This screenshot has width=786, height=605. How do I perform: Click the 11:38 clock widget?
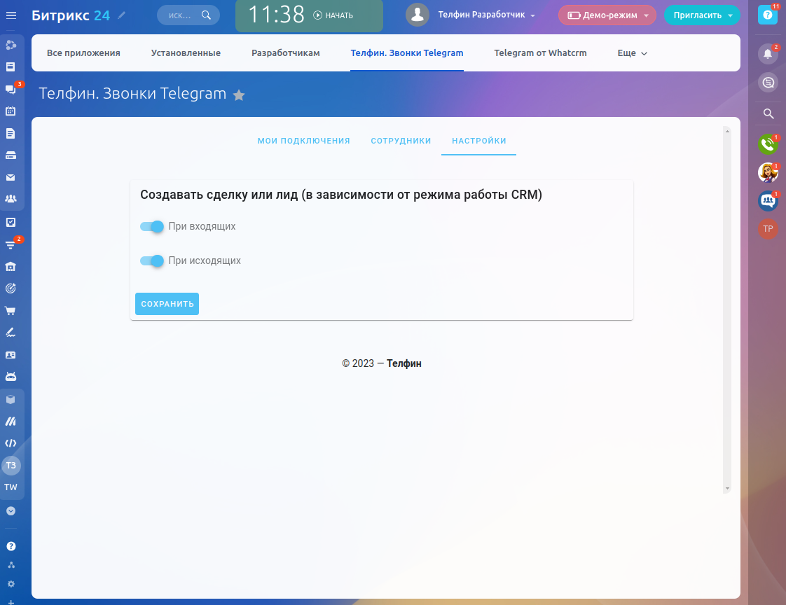click(276, 15)
